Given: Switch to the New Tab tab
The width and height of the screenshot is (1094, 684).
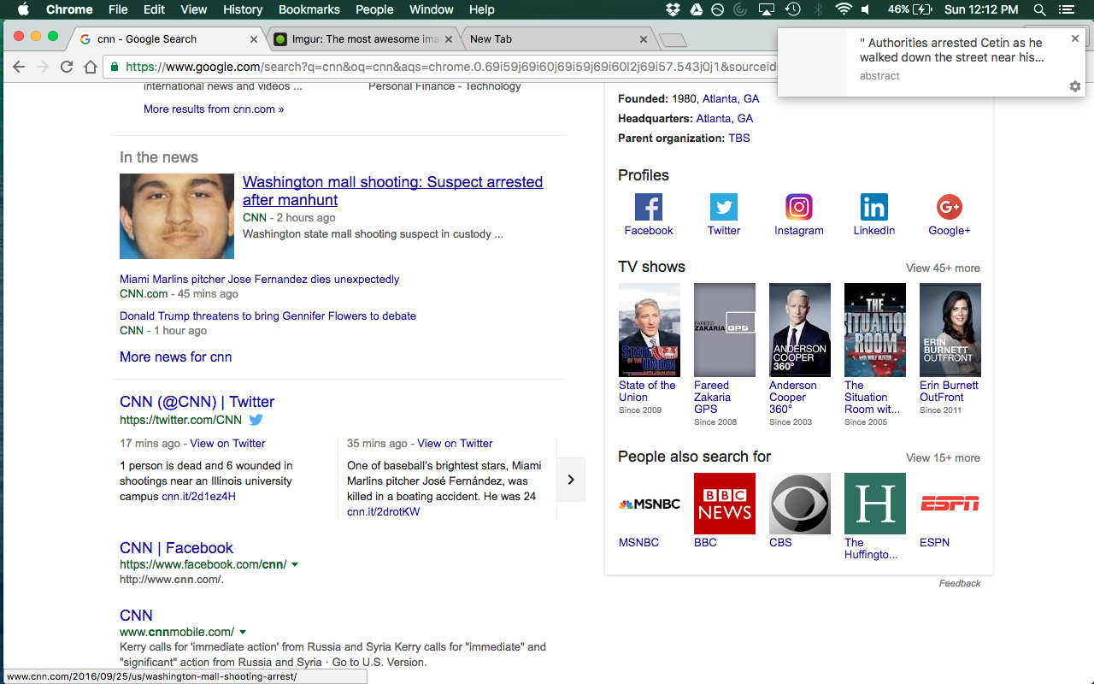Looking at the screenshot, I should click(x=557, y=38).
